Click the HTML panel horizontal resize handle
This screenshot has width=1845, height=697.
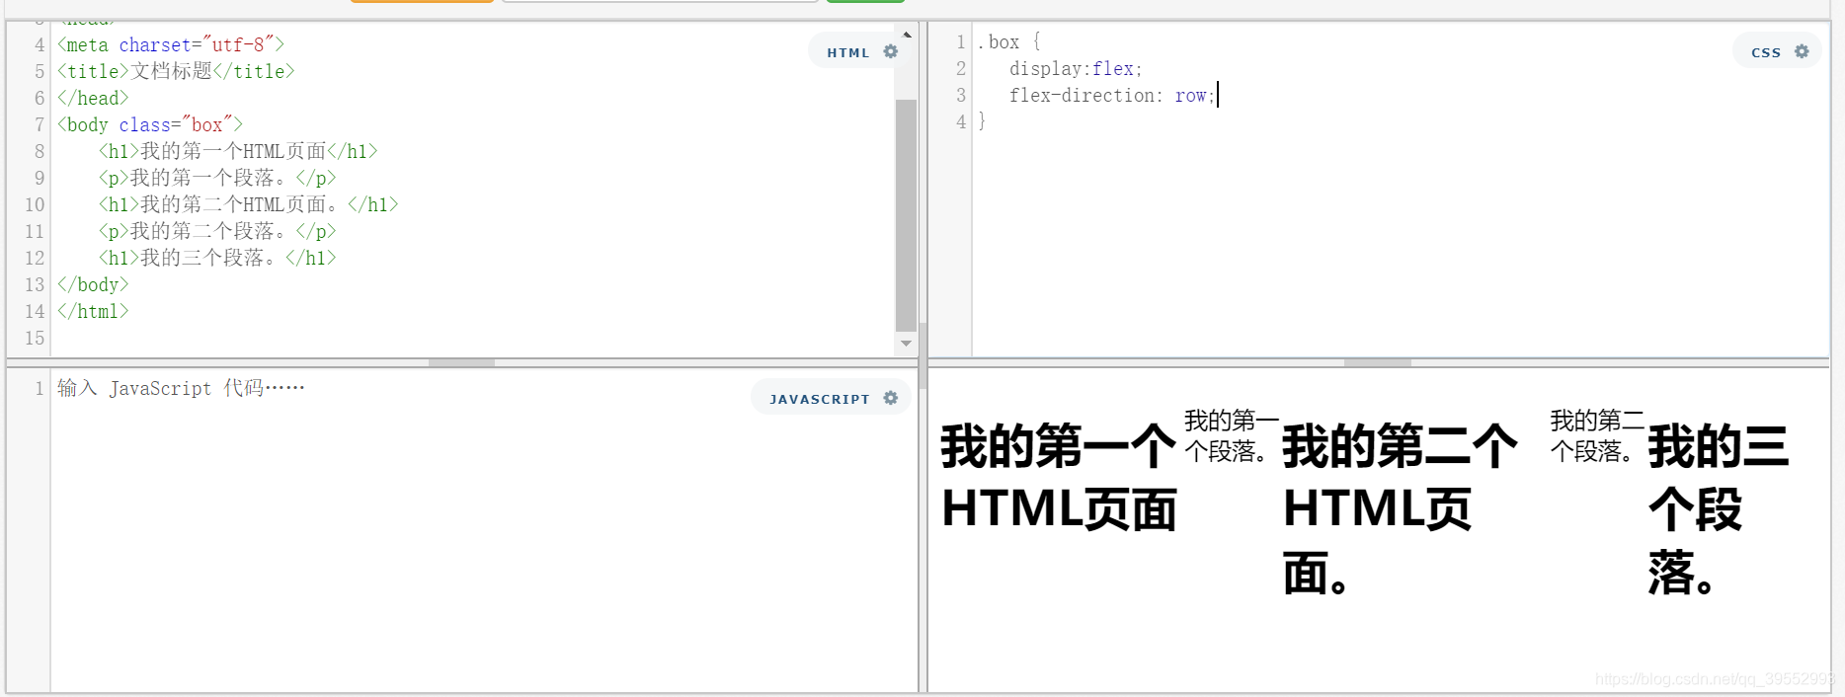click(461, 362)
